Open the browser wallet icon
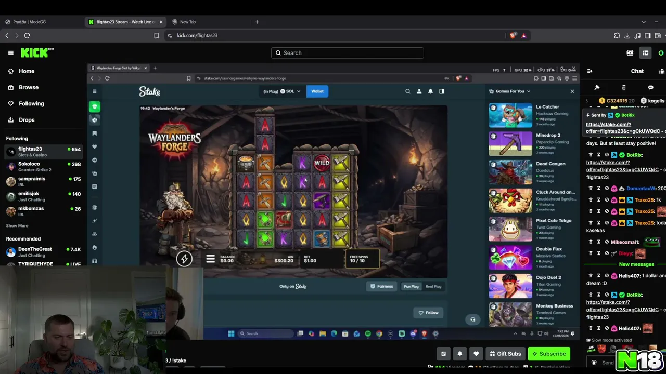Viewport: 666px width, 374px height. tap(658, 36)
